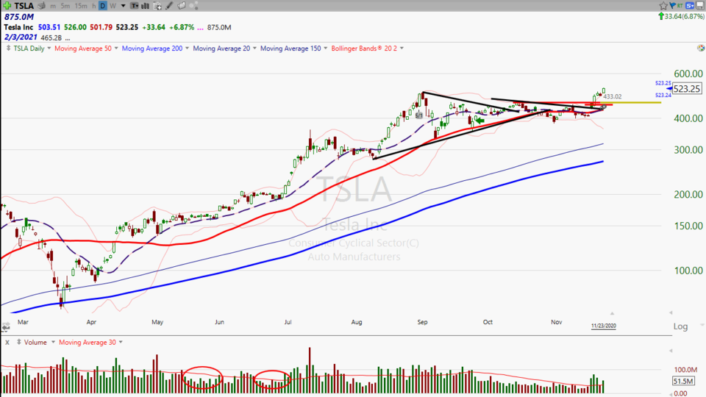Open the Volume dropdown arrow
Viewport: 706px width, 397px height.
click(53, 343)
